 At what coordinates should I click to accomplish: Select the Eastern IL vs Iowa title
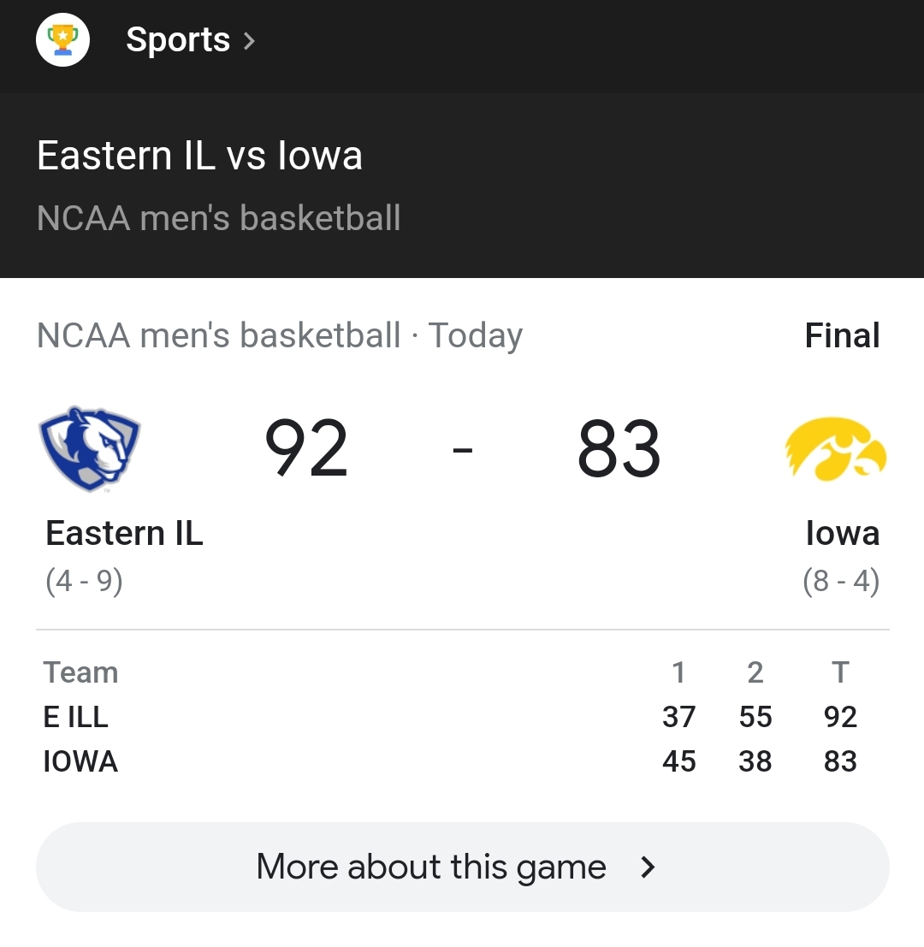(199, 155)
